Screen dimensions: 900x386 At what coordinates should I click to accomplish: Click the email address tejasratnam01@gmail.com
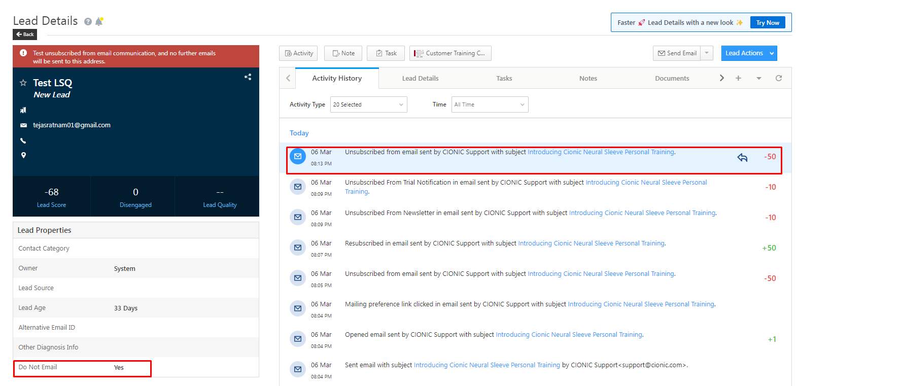72,125
